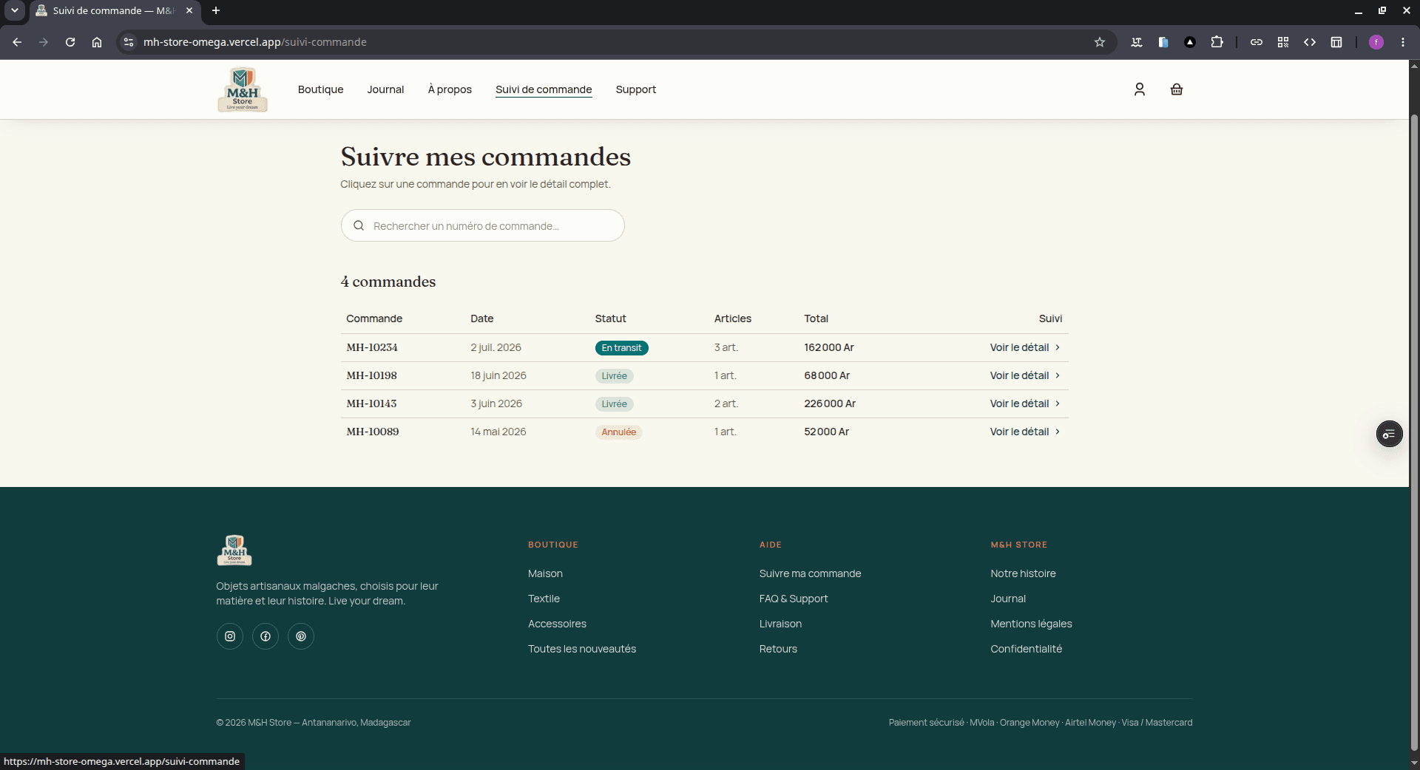The height and width of the screenshot is (770, 1420).
Task: Open the Journal menu item in header
Action: (x=385, y=89)
